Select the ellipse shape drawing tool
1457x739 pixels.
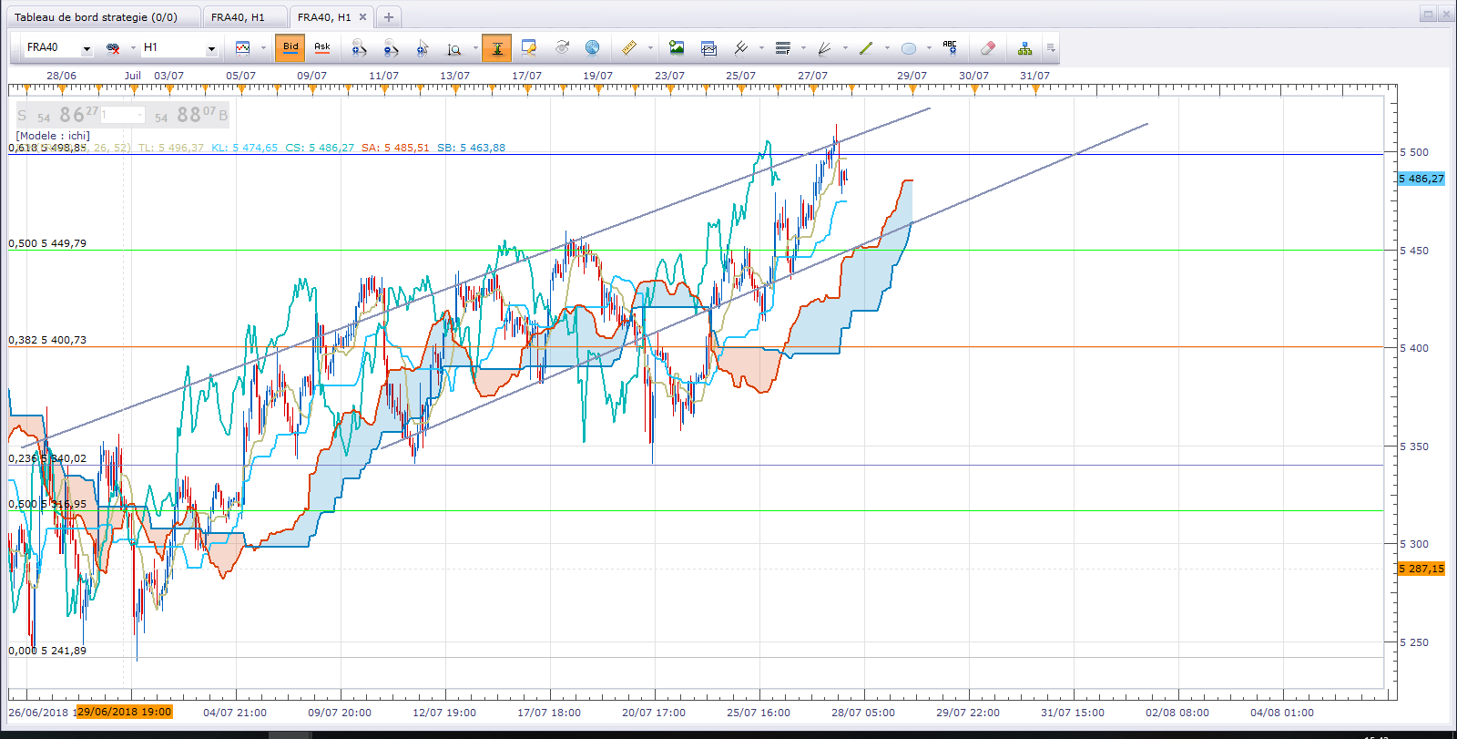tap(908, 47)
